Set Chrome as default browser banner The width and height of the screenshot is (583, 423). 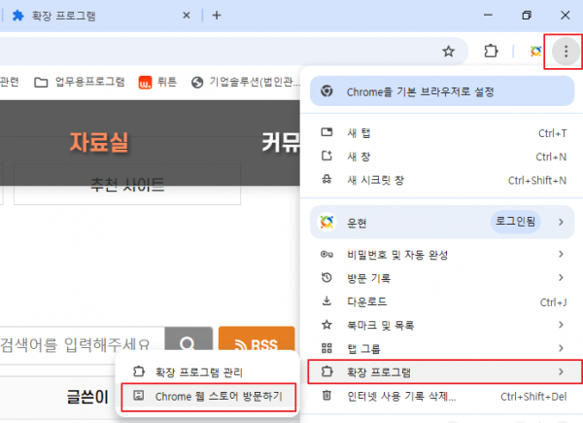coord(442,91)
